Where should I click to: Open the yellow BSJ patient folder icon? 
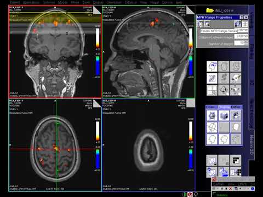210,10
